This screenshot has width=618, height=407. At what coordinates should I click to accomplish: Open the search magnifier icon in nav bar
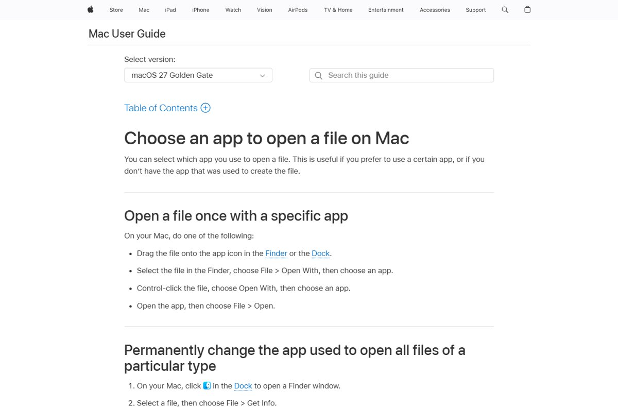pyautogui.click(x=505, y=10)
